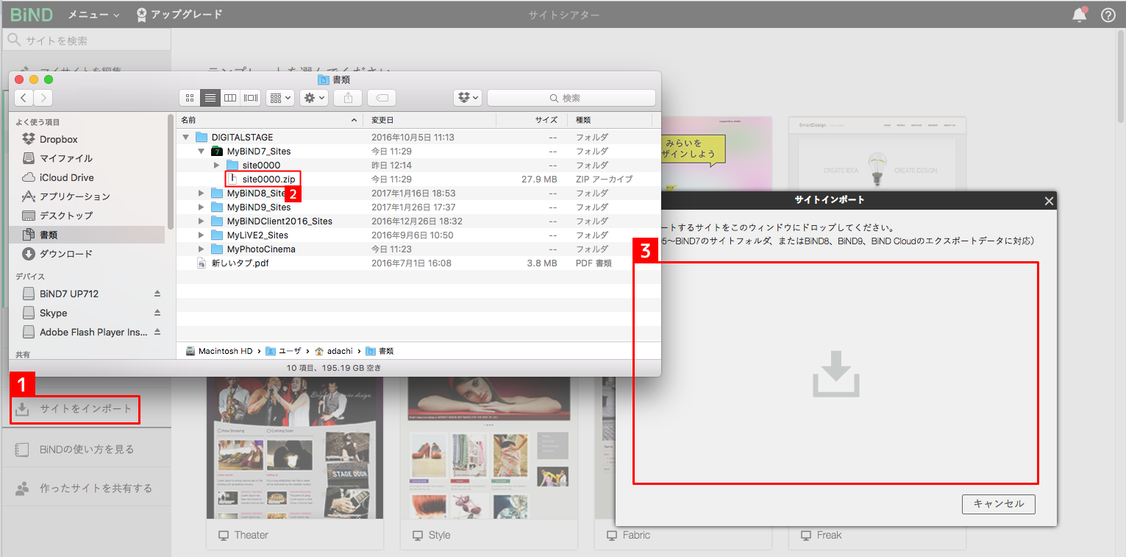1126x557 pixels.
Task: Click the download arrow drop icon
Action: pyautogui.click(x=835, y=374)
